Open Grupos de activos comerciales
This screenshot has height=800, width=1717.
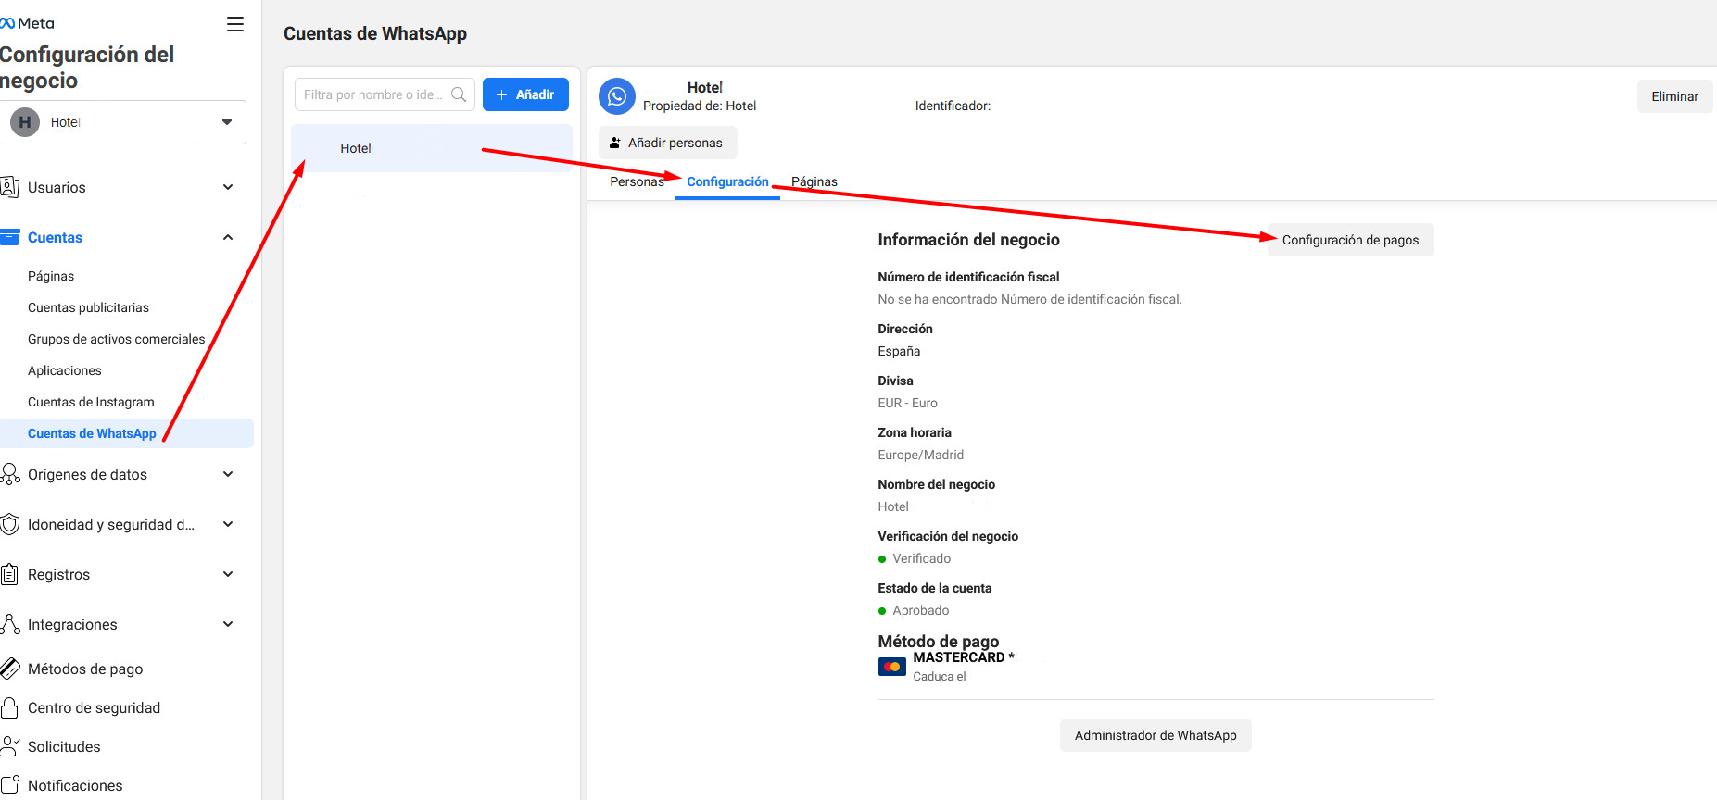pyautogui.click(x=117, y=339)
